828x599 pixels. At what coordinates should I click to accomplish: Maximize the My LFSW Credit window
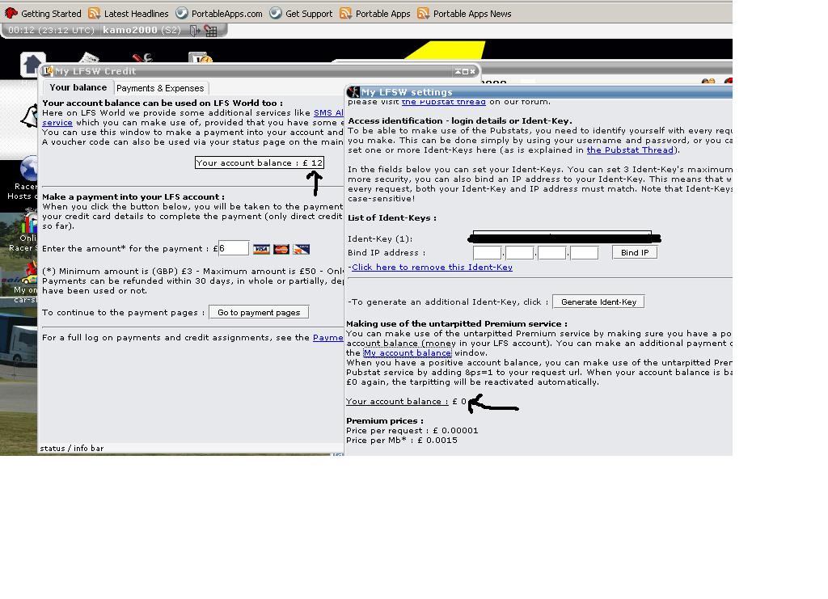coord(465,71)
